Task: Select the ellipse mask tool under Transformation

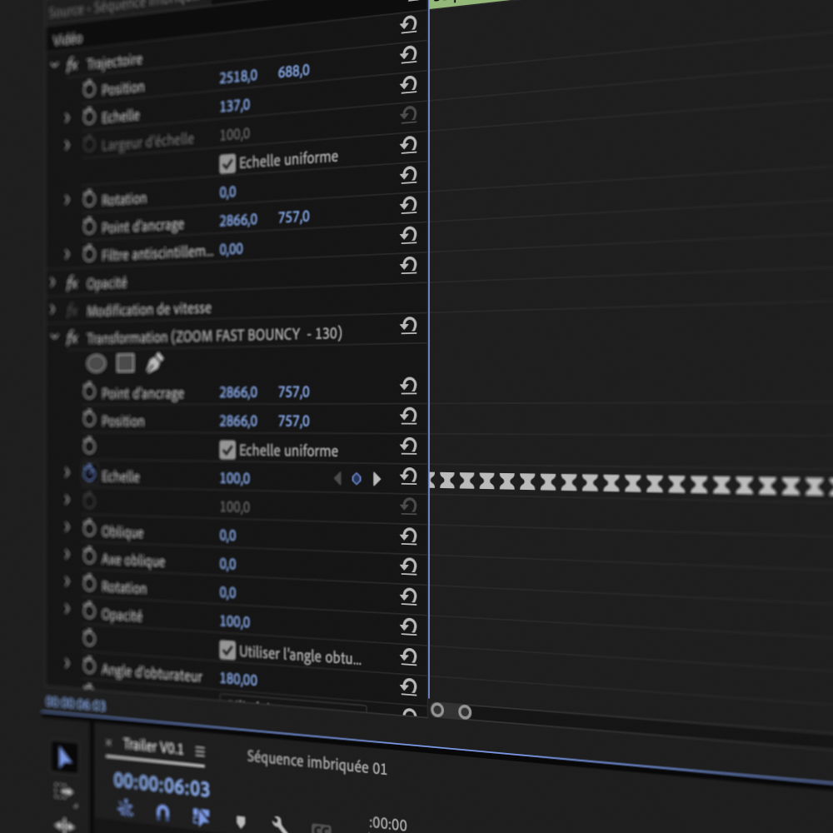Action: coord(97,363)
